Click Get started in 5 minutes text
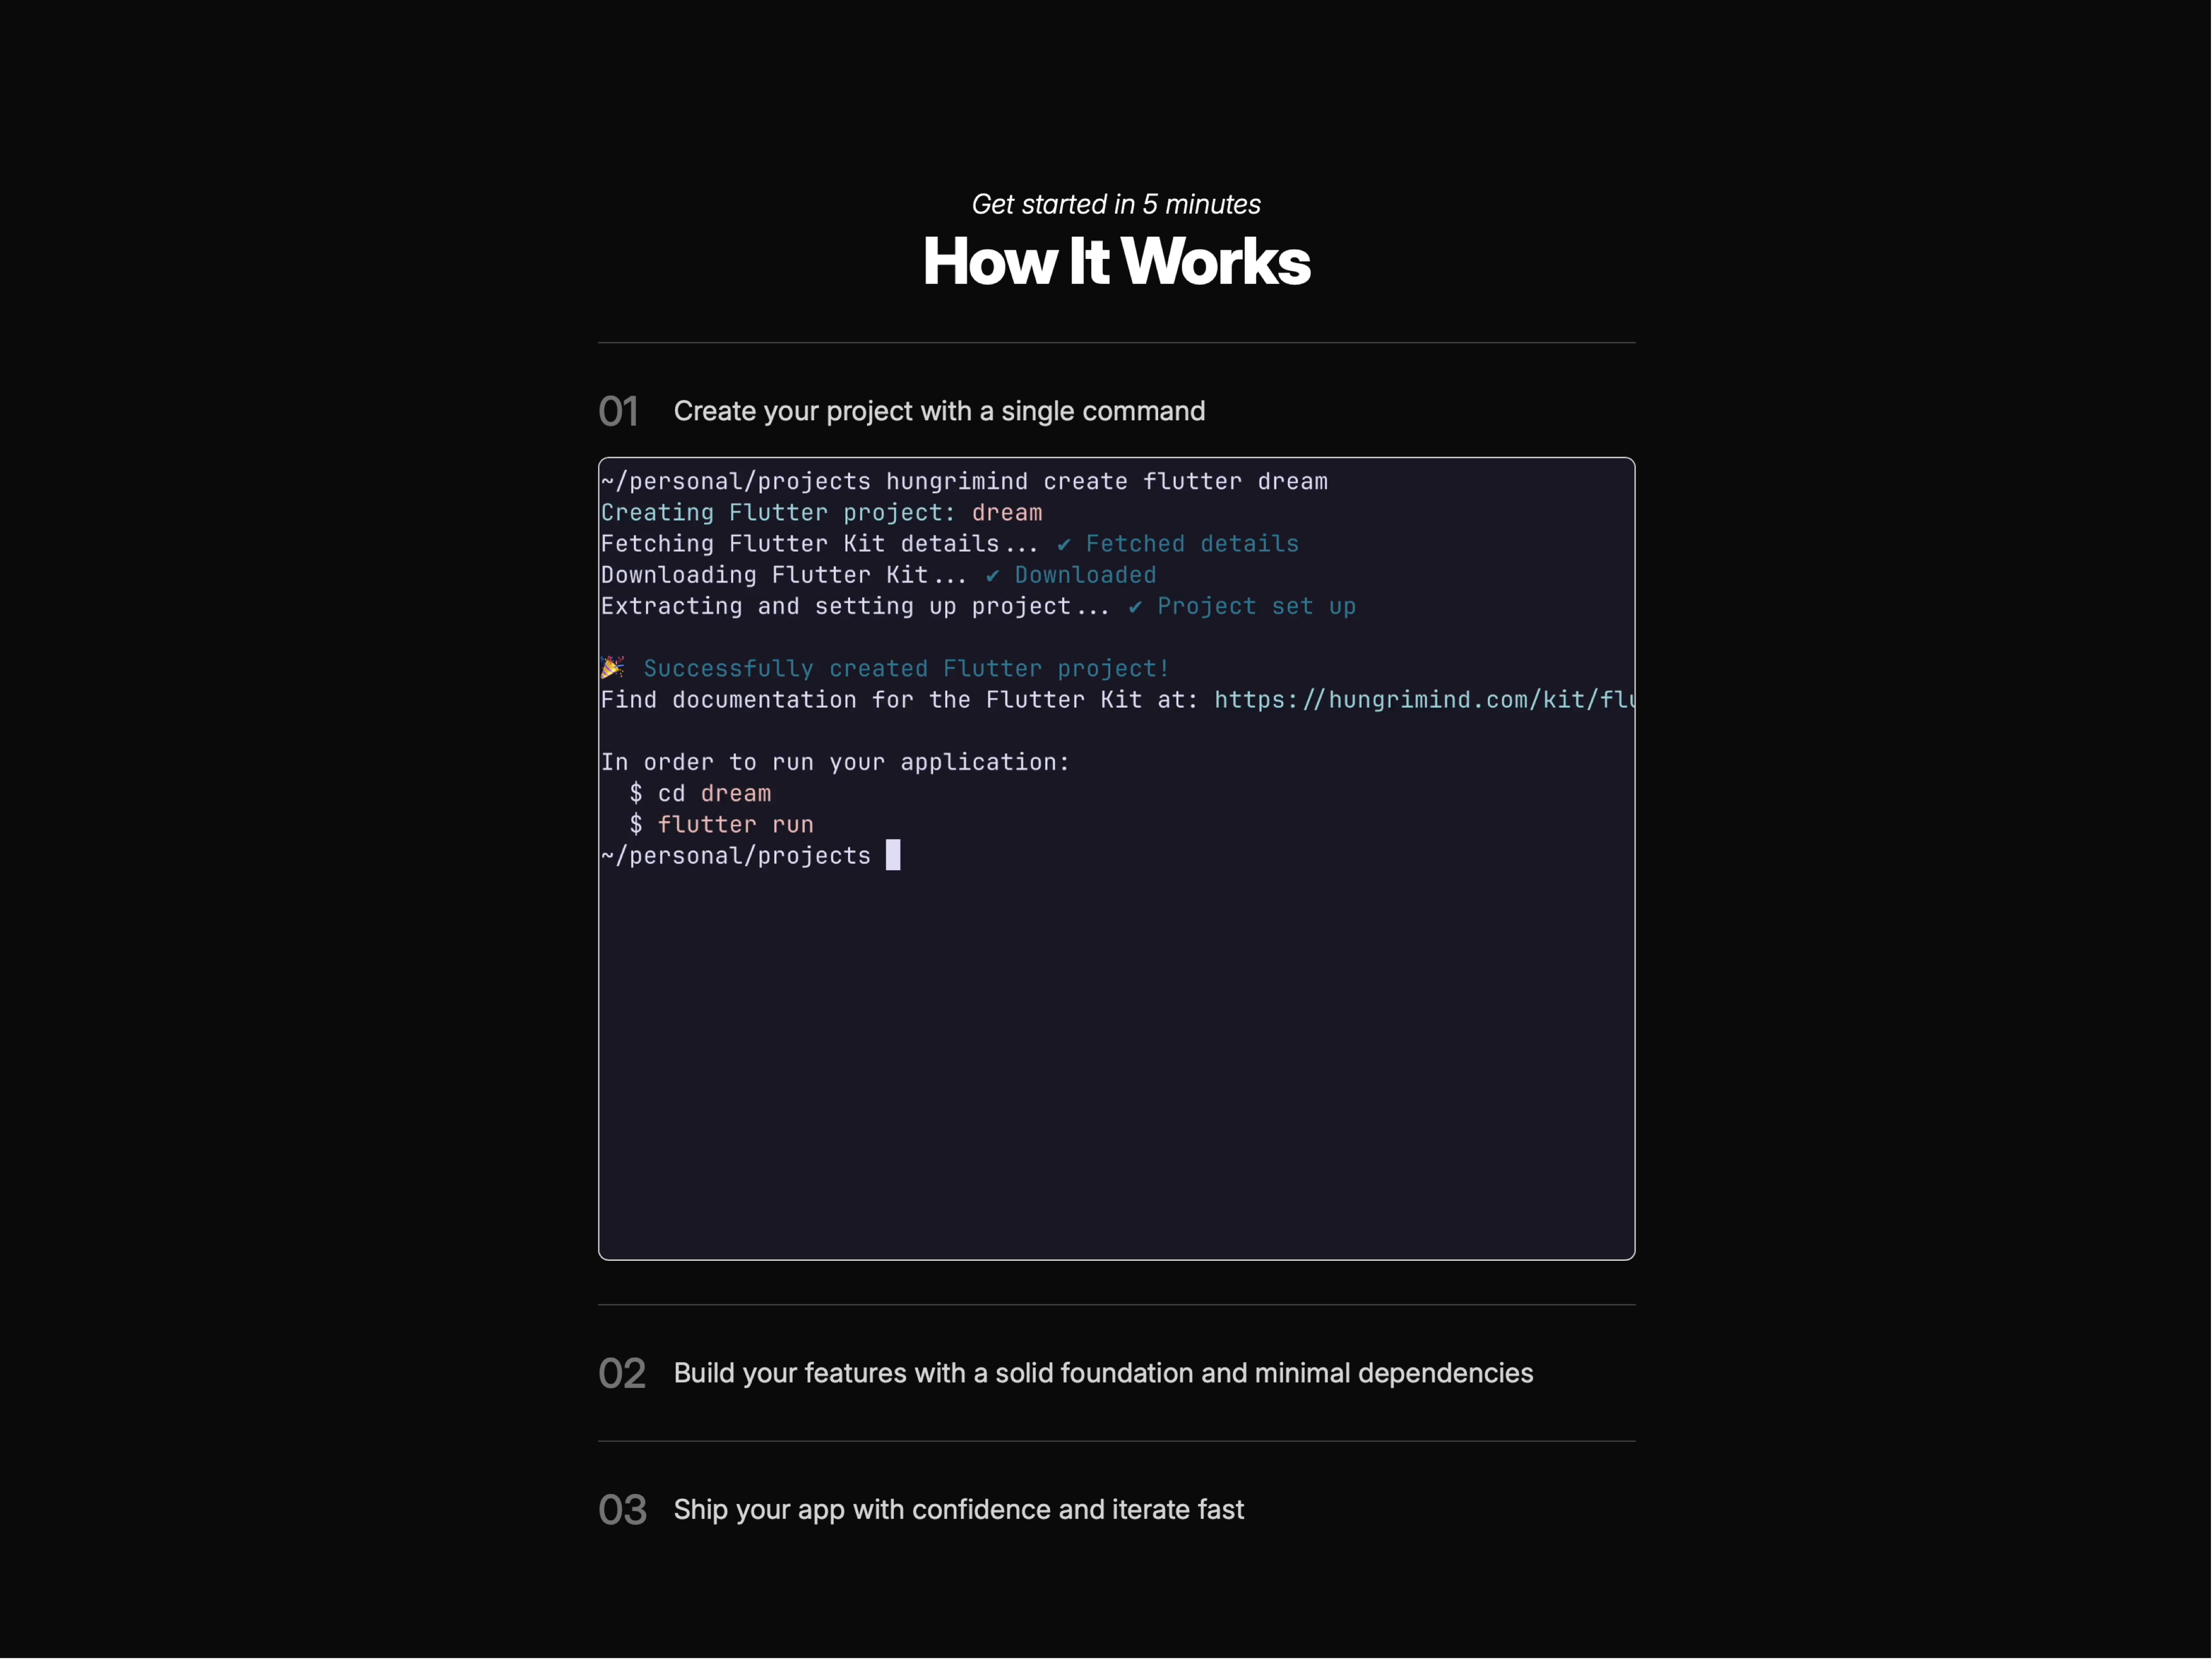Image resolution: width=2212 pixels, height=1659 pixels. pos(1116,204)
